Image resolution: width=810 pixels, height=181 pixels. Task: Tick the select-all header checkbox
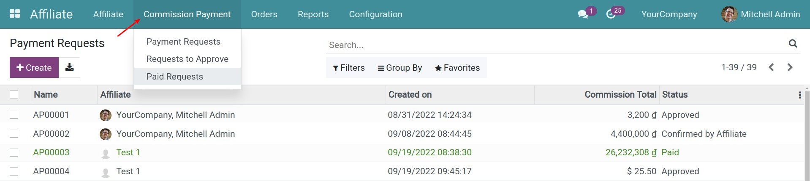click(14, 95)
